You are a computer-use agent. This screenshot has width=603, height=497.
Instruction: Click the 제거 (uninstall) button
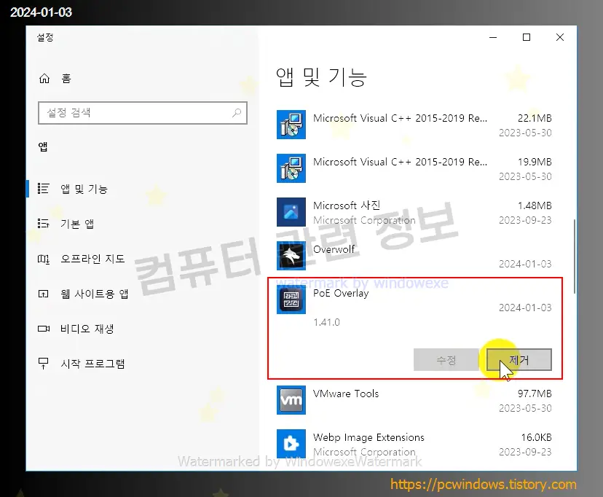pos(519,360)
